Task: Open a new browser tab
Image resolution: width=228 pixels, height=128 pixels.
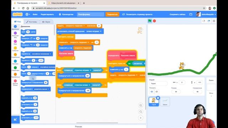Action: coord(84,3)
